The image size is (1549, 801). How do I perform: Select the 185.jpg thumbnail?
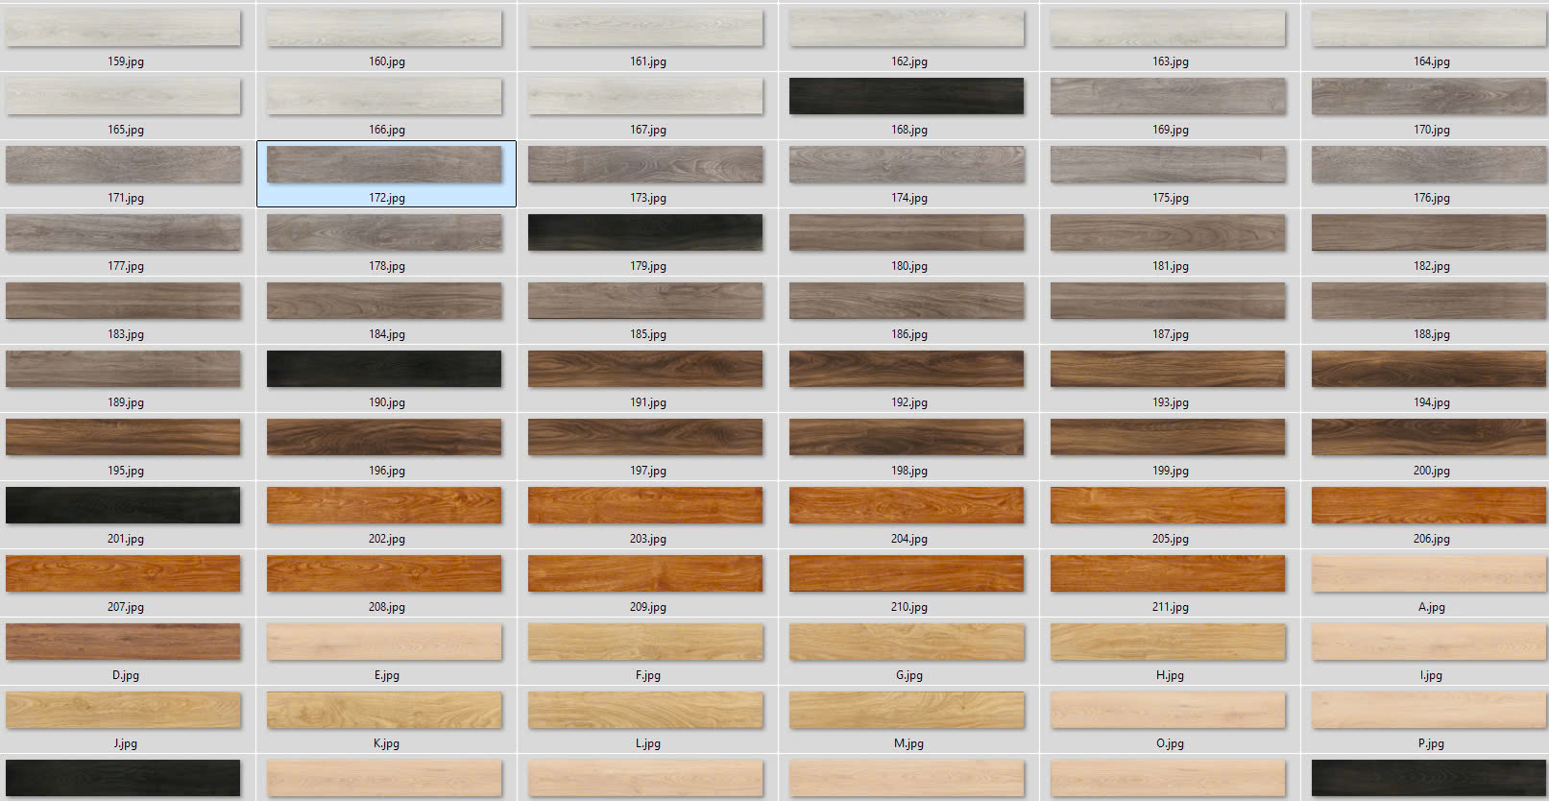tap(645, 301)
